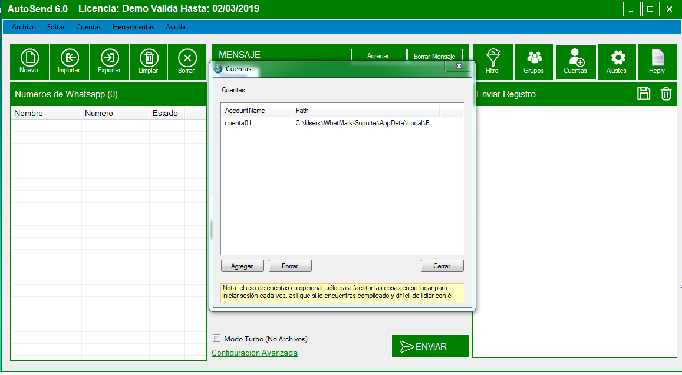Click the Numero column header

pyautogui.click(x=116, y=114)
